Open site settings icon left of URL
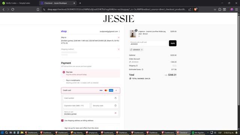 click(x=44, y=9)
